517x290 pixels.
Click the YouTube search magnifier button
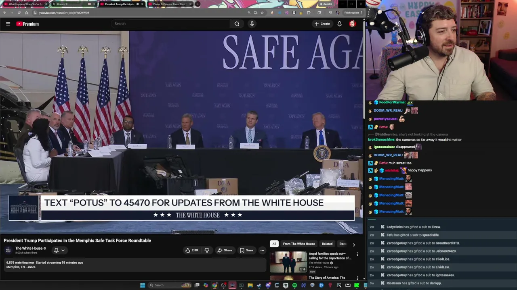click(237, 24)
